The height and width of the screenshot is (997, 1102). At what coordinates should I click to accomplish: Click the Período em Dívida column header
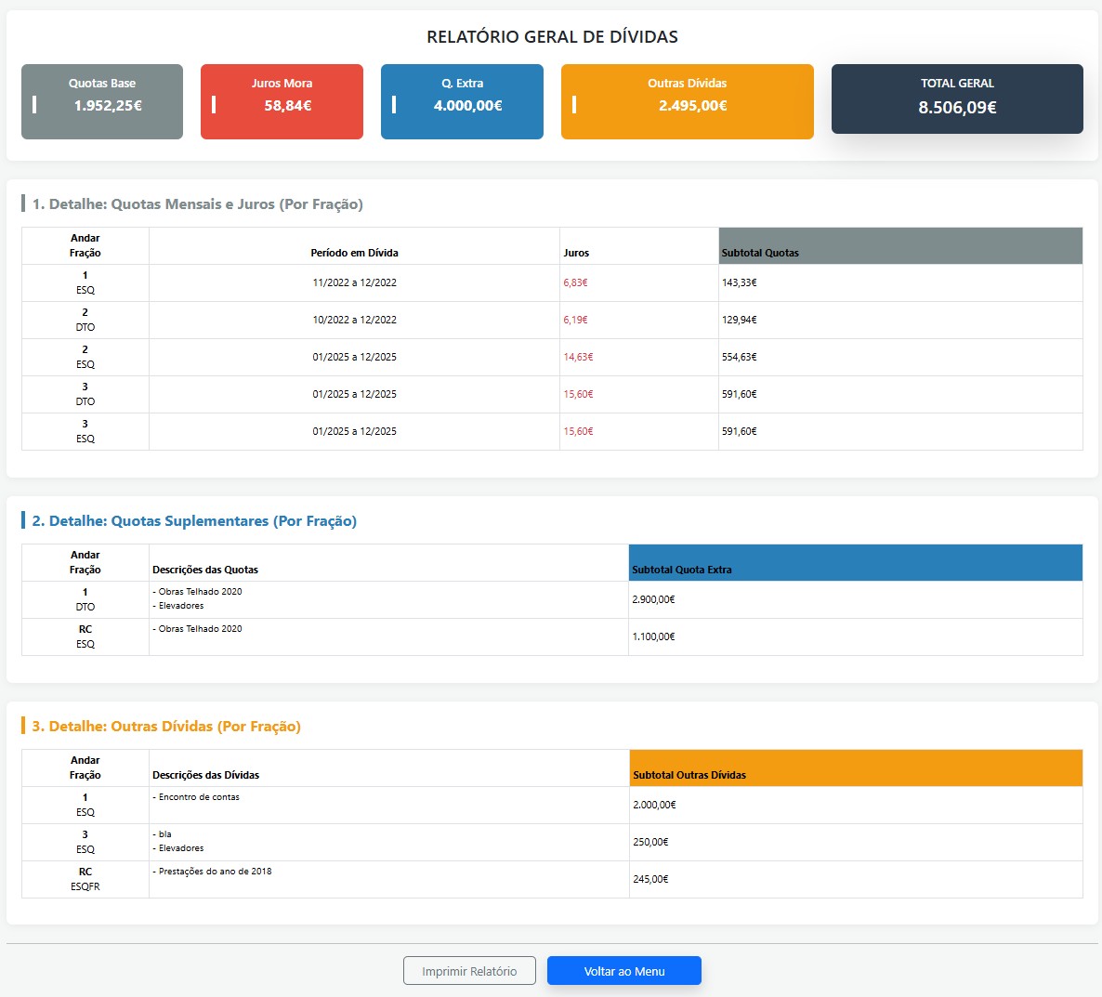click(x=354, y=253)
